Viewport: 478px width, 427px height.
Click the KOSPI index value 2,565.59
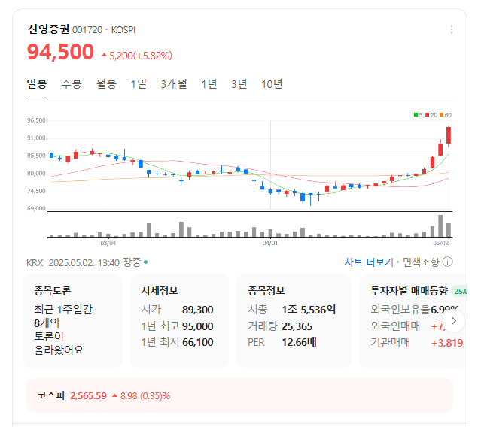88,395
